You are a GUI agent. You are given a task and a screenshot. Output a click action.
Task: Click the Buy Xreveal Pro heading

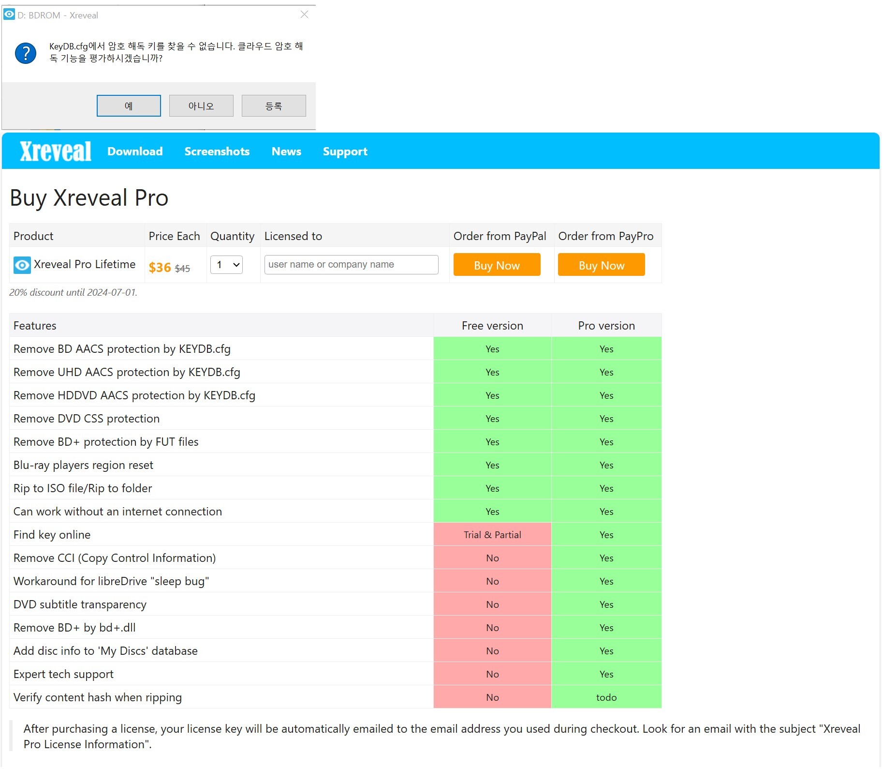[89, 198]
